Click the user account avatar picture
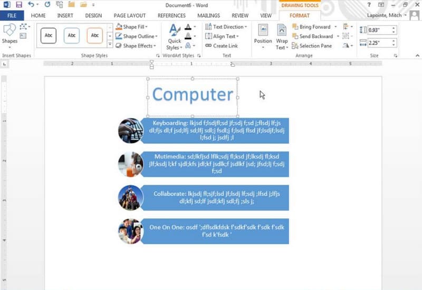Viewport: 422px width, 290px height. tap(415, 15)
